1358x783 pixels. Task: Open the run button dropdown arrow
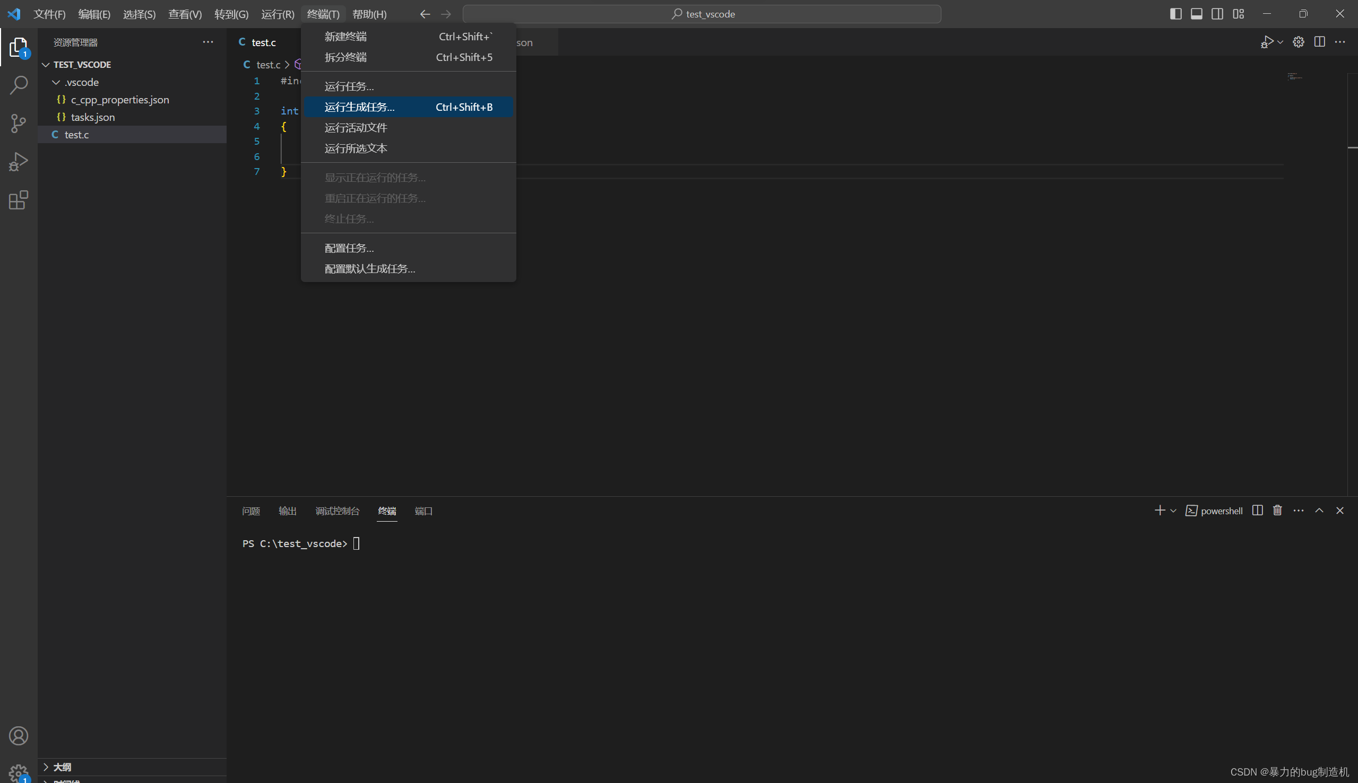[1281, 42]
